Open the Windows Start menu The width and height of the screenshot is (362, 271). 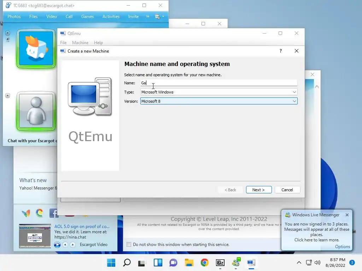point(111,263)
